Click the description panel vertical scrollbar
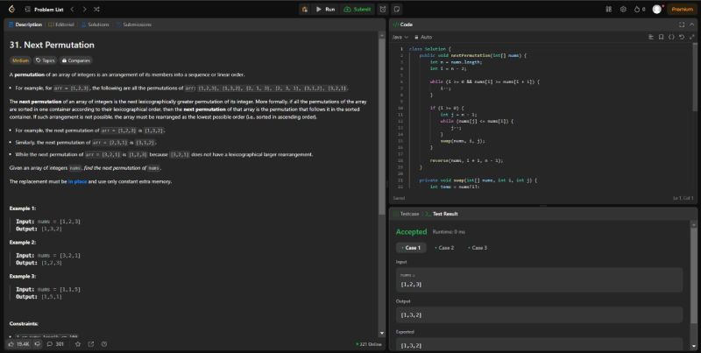This screenshot has height=353, width=701. click(383, 175)
